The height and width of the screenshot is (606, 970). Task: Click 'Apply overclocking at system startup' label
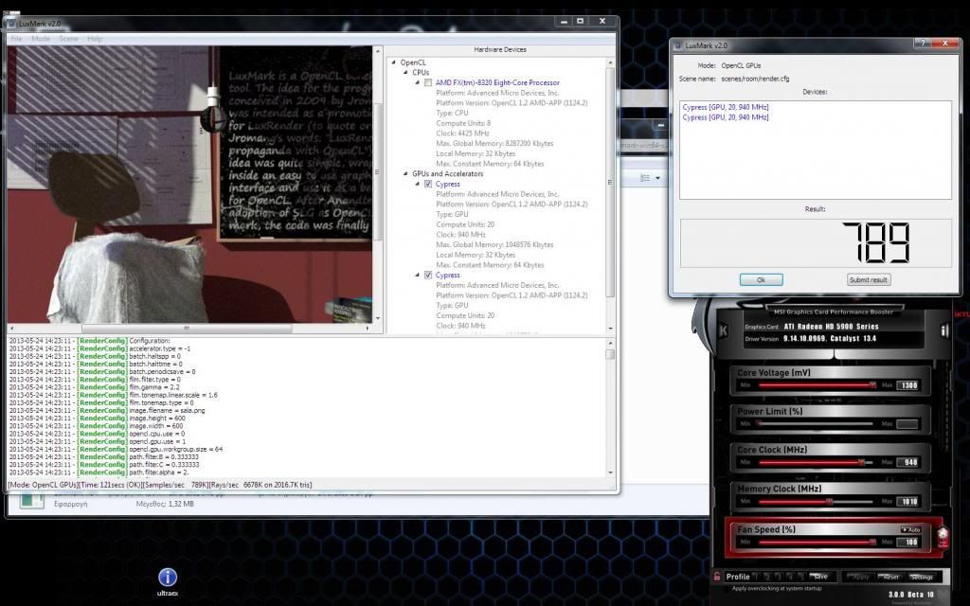[777, 589]
